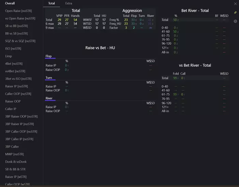The image size is (239, 187).
Task: Select BB vs SB [noSTR]
Action: click(x=16, y=33)
